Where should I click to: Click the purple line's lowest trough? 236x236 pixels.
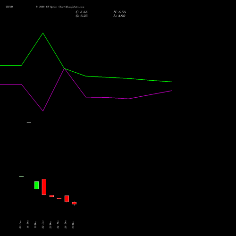click(x=43, y=111)
